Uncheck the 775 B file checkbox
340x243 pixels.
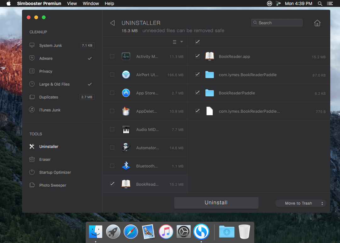tap(197, 111)
